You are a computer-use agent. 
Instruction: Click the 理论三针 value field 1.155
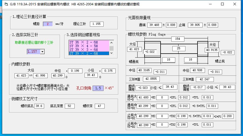pos(97,24)
